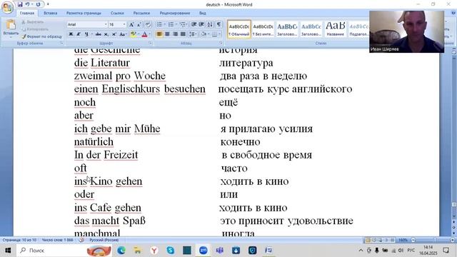Click the spell-check status icon
The width and height of the screenshot is (457, 257).
[81, 240]
